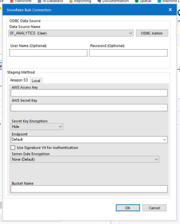This screenshot has height=224, width=180.
Task: Click into the Bucket Name field
Action: 89,189
